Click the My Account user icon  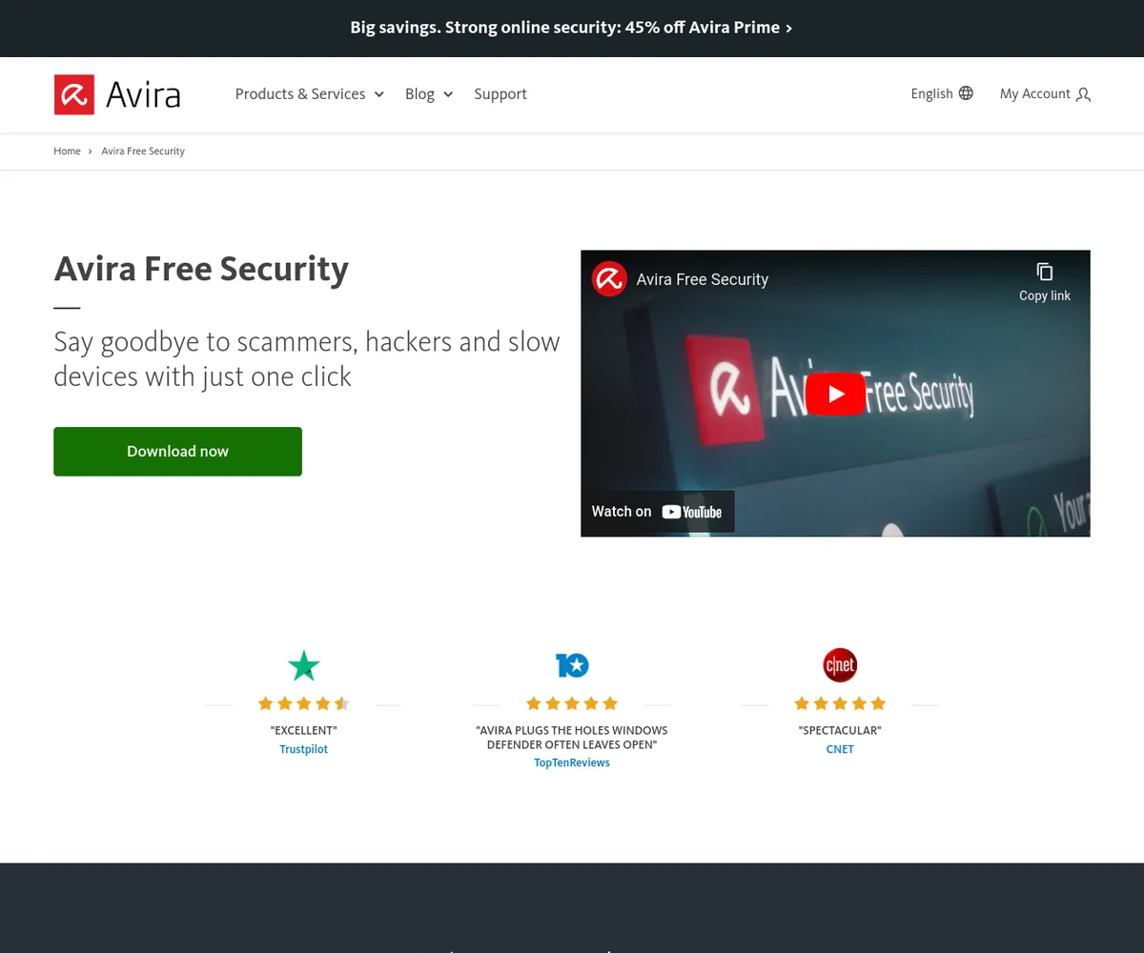pos(1083,94)
